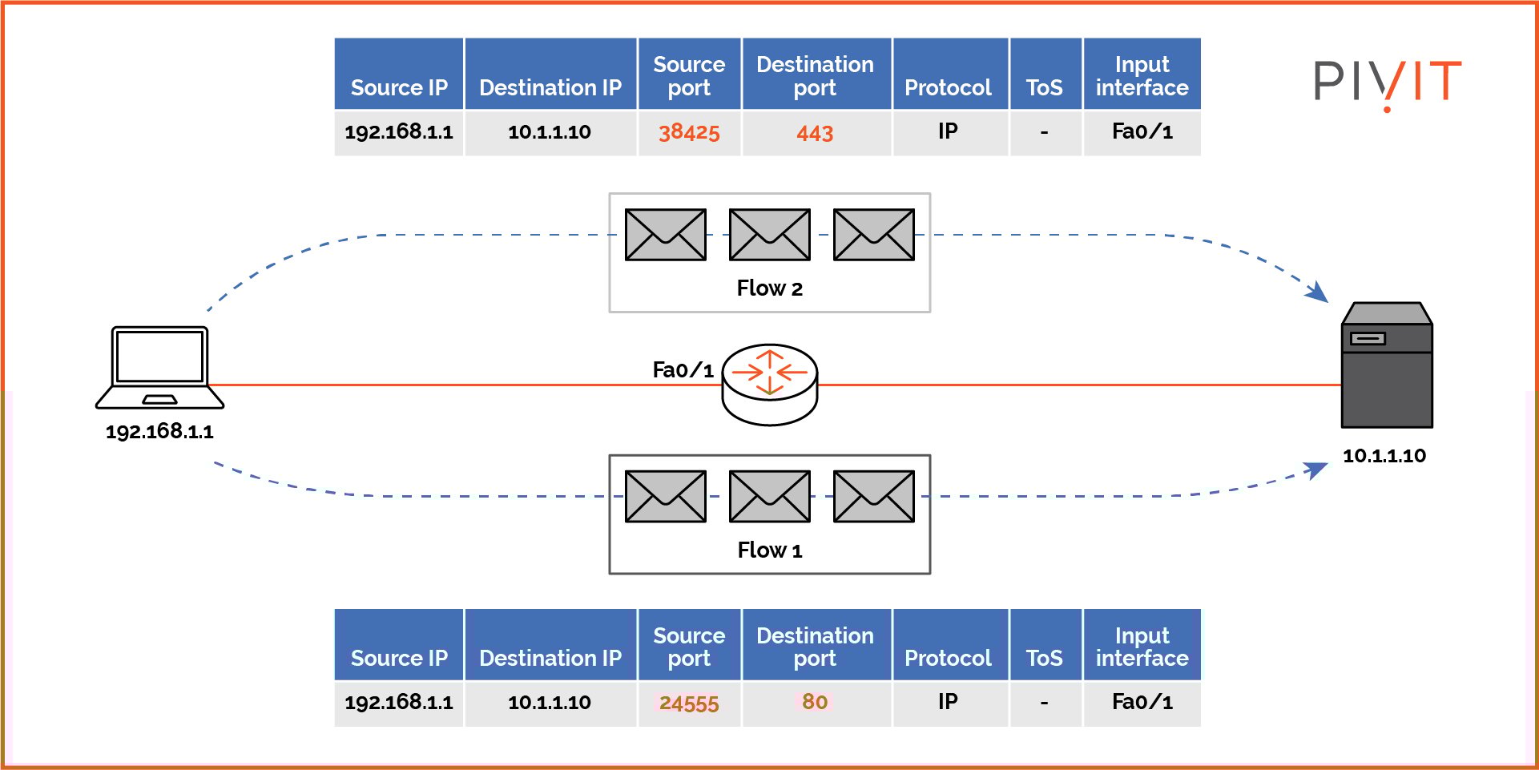Select the Flow 2 group box

click(x=768, y=252)
